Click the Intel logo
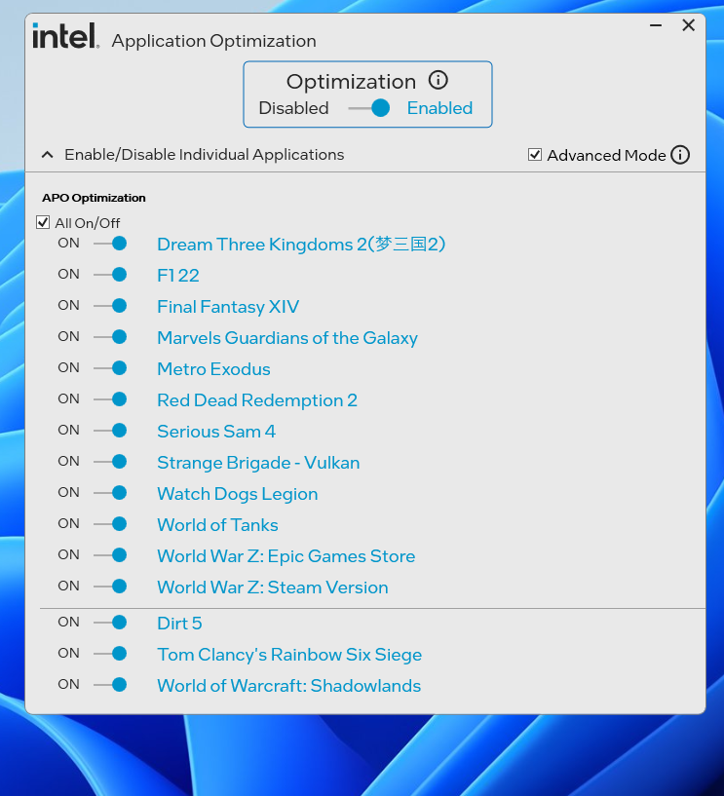This screenshot has width=724, height=796. coord(65,37)
